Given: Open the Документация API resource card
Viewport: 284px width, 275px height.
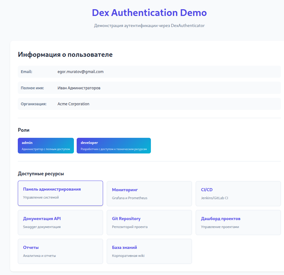Looking at the screenshot, I should tap(60, 223).
